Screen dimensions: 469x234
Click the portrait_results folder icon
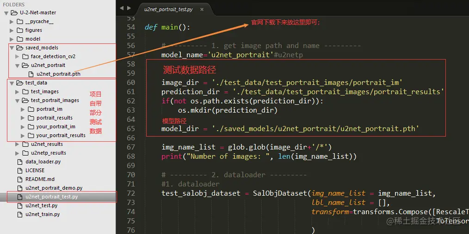click(31, 118)
